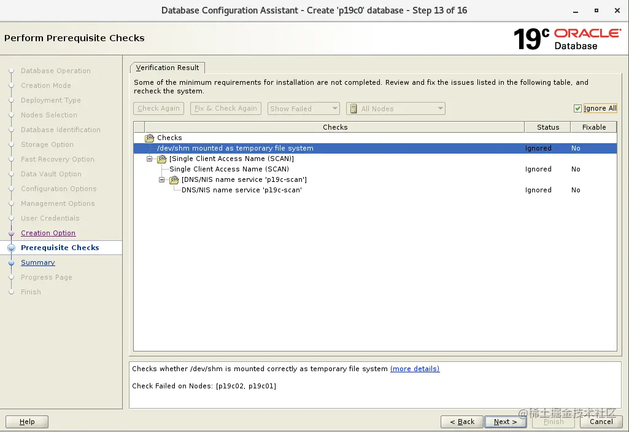The height and width of the screenshot is (432, 629).
Task: Select the Prerequisite Checks step
Action: point(60,248)
